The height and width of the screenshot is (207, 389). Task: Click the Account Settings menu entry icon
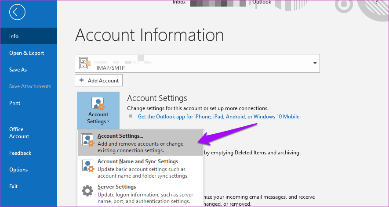[x=87, y=140]
